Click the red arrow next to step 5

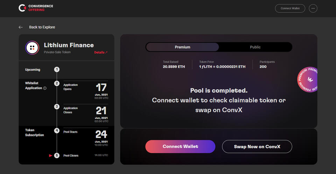click(x=50, y=155)
